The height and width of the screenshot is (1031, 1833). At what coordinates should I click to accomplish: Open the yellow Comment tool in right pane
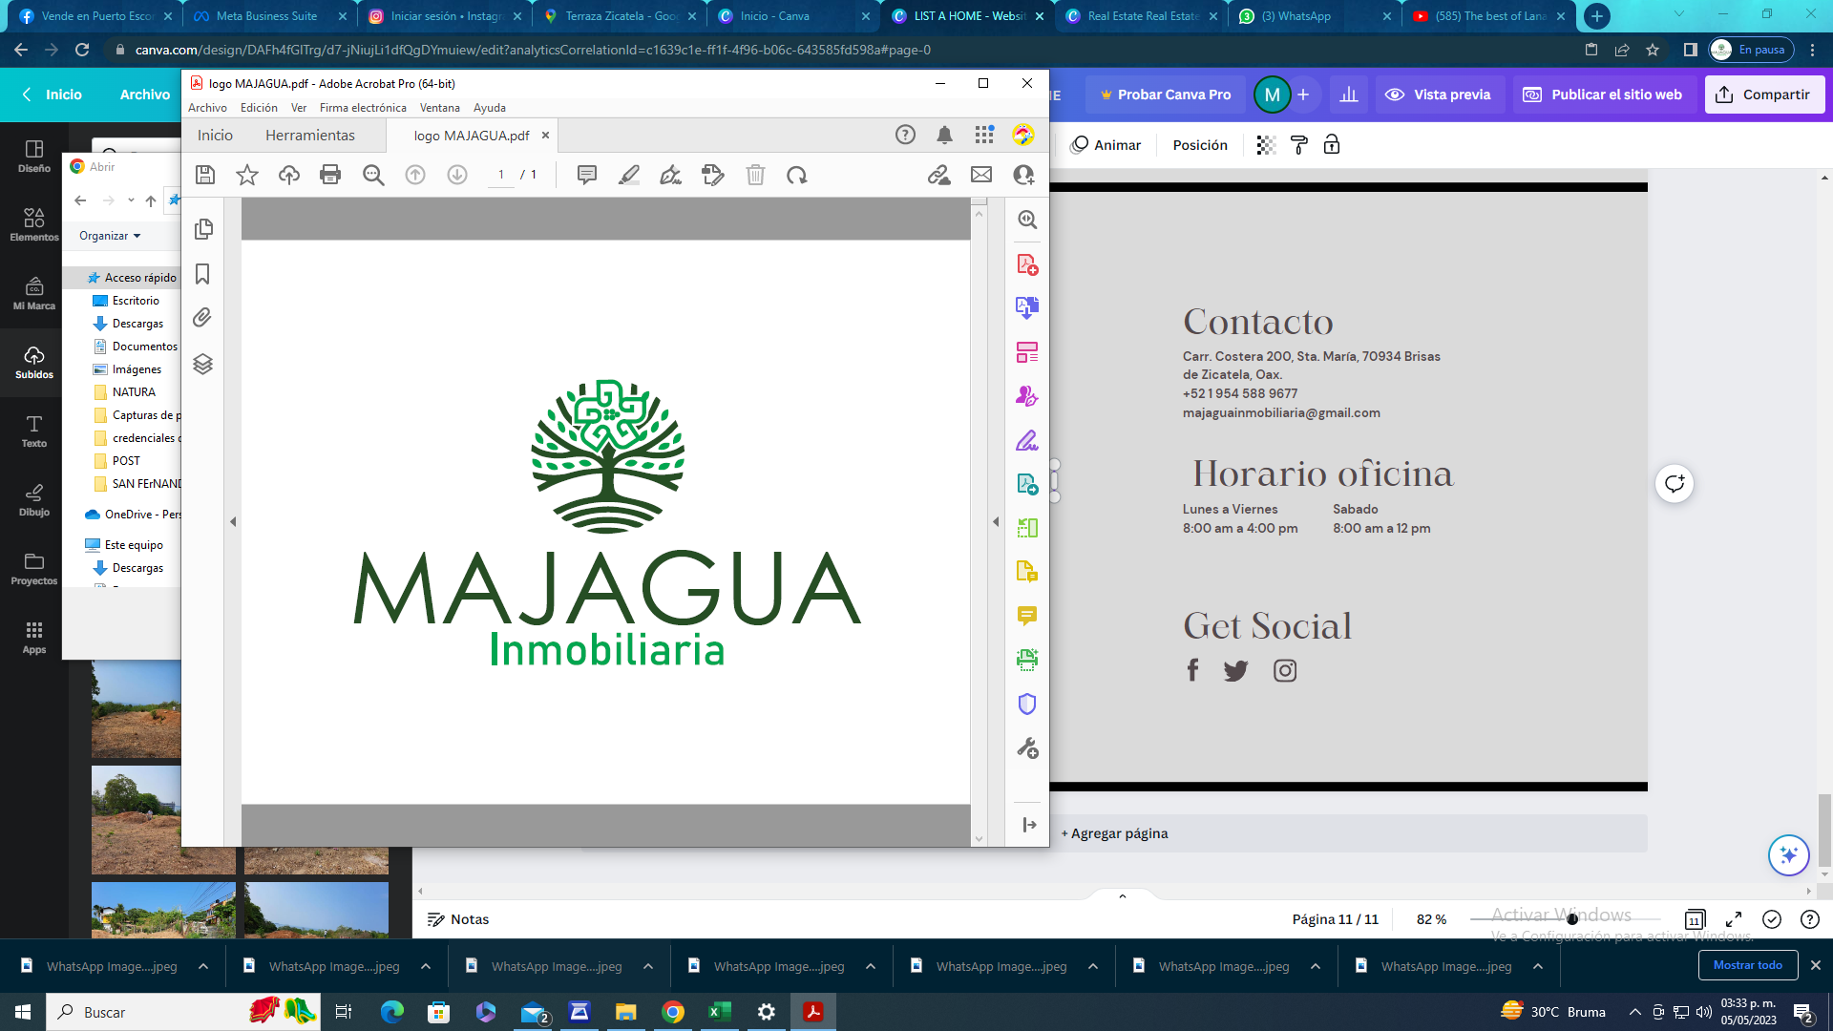pos(1027,616)
